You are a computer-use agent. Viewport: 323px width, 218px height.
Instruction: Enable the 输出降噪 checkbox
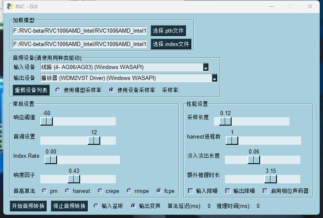[228, 191]
